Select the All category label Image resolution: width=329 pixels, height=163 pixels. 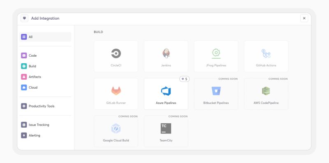click(x=30, y=37)
